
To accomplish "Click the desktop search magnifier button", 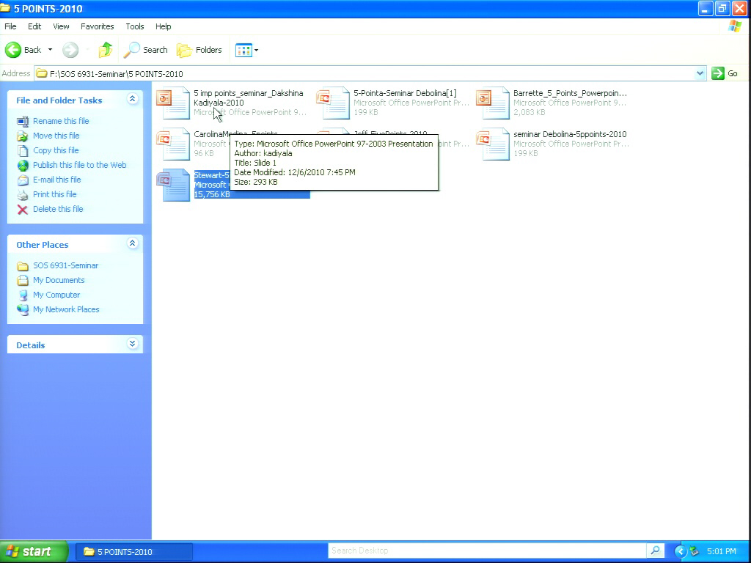I will (x=655, y=551).
